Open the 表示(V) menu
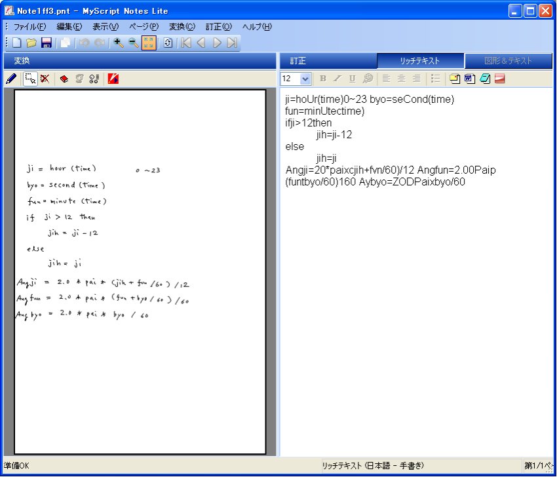Screen dimensions: 557x477 [x=105, y=27]
